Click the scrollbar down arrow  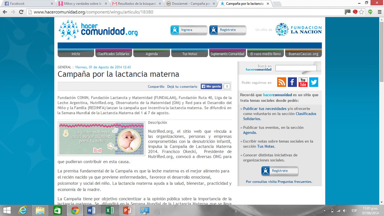coord(382,203)
